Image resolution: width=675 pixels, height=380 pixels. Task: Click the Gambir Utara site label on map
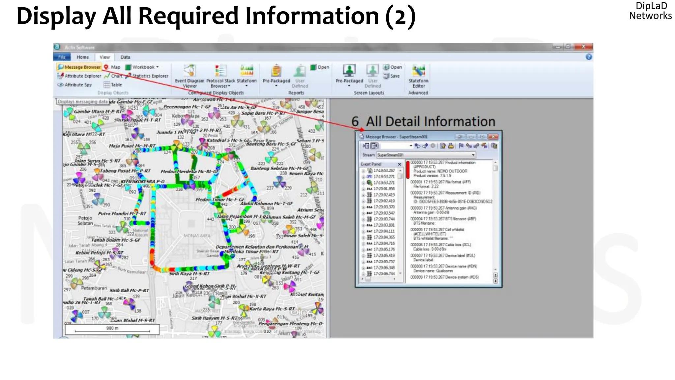[98, 111]
